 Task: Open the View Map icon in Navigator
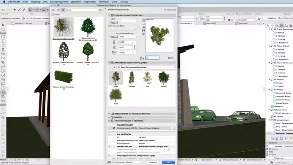click(x=282, y=26)
